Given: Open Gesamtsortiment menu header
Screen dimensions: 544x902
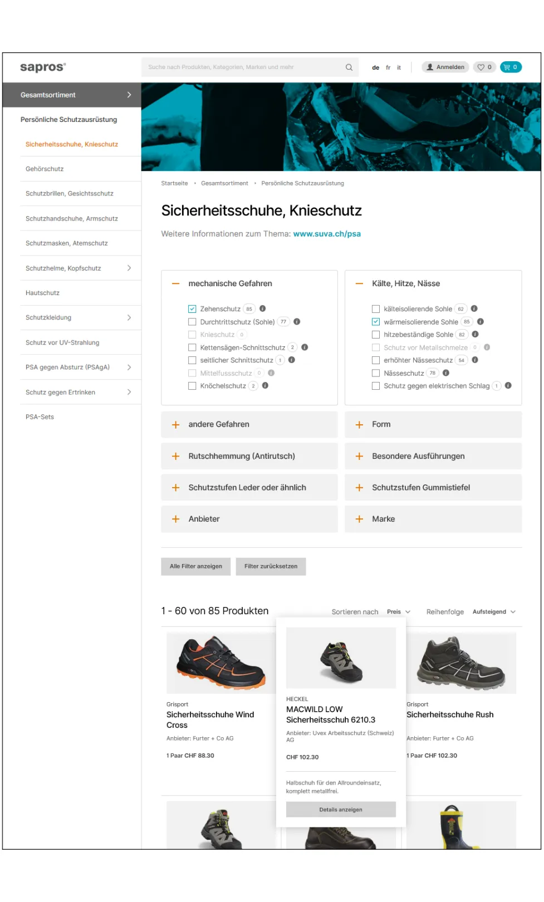Looking at the screenshot, I should coord(72,95).
